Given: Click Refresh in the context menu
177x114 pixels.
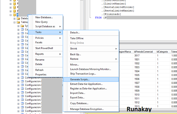Looking at the screenshot, I should 39,70.
